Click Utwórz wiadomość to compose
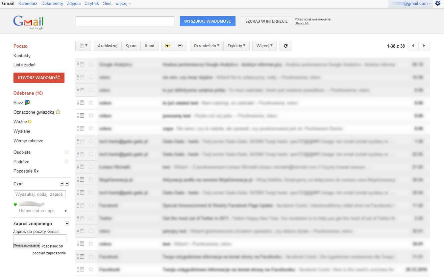This screenshot has height=277, width=444. click(39, 78)
